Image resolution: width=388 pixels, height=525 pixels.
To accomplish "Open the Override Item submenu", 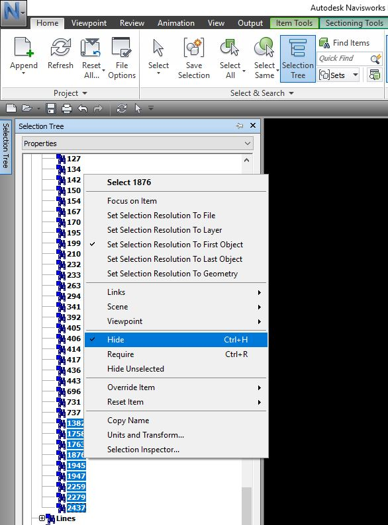I will 176,387.
